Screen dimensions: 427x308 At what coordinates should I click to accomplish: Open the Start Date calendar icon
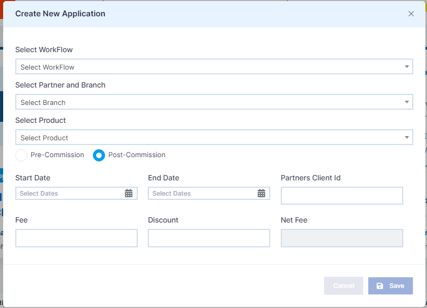pyautogui.click(x=129, y=193)
